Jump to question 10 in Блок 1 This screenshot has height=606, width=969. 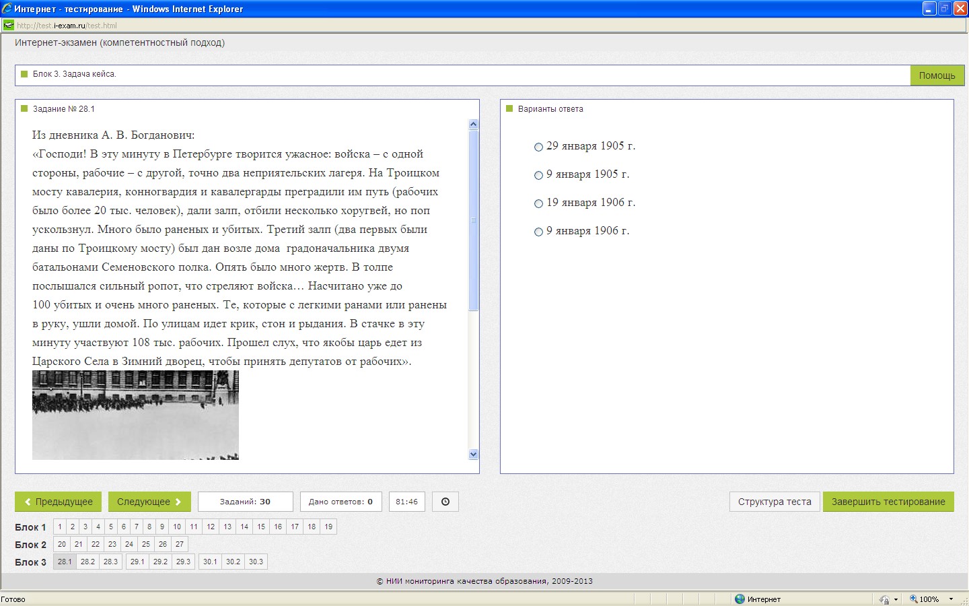tap(177, 527)
